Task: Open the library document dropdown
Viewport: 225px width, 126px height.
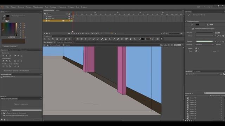Action: [x=202, y=74]
